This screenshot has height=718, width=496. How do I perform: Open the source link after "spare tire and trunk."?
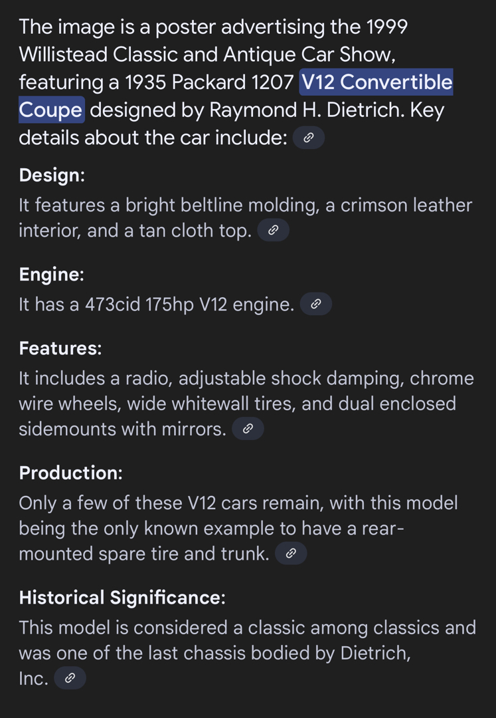[x=291, y=554]
